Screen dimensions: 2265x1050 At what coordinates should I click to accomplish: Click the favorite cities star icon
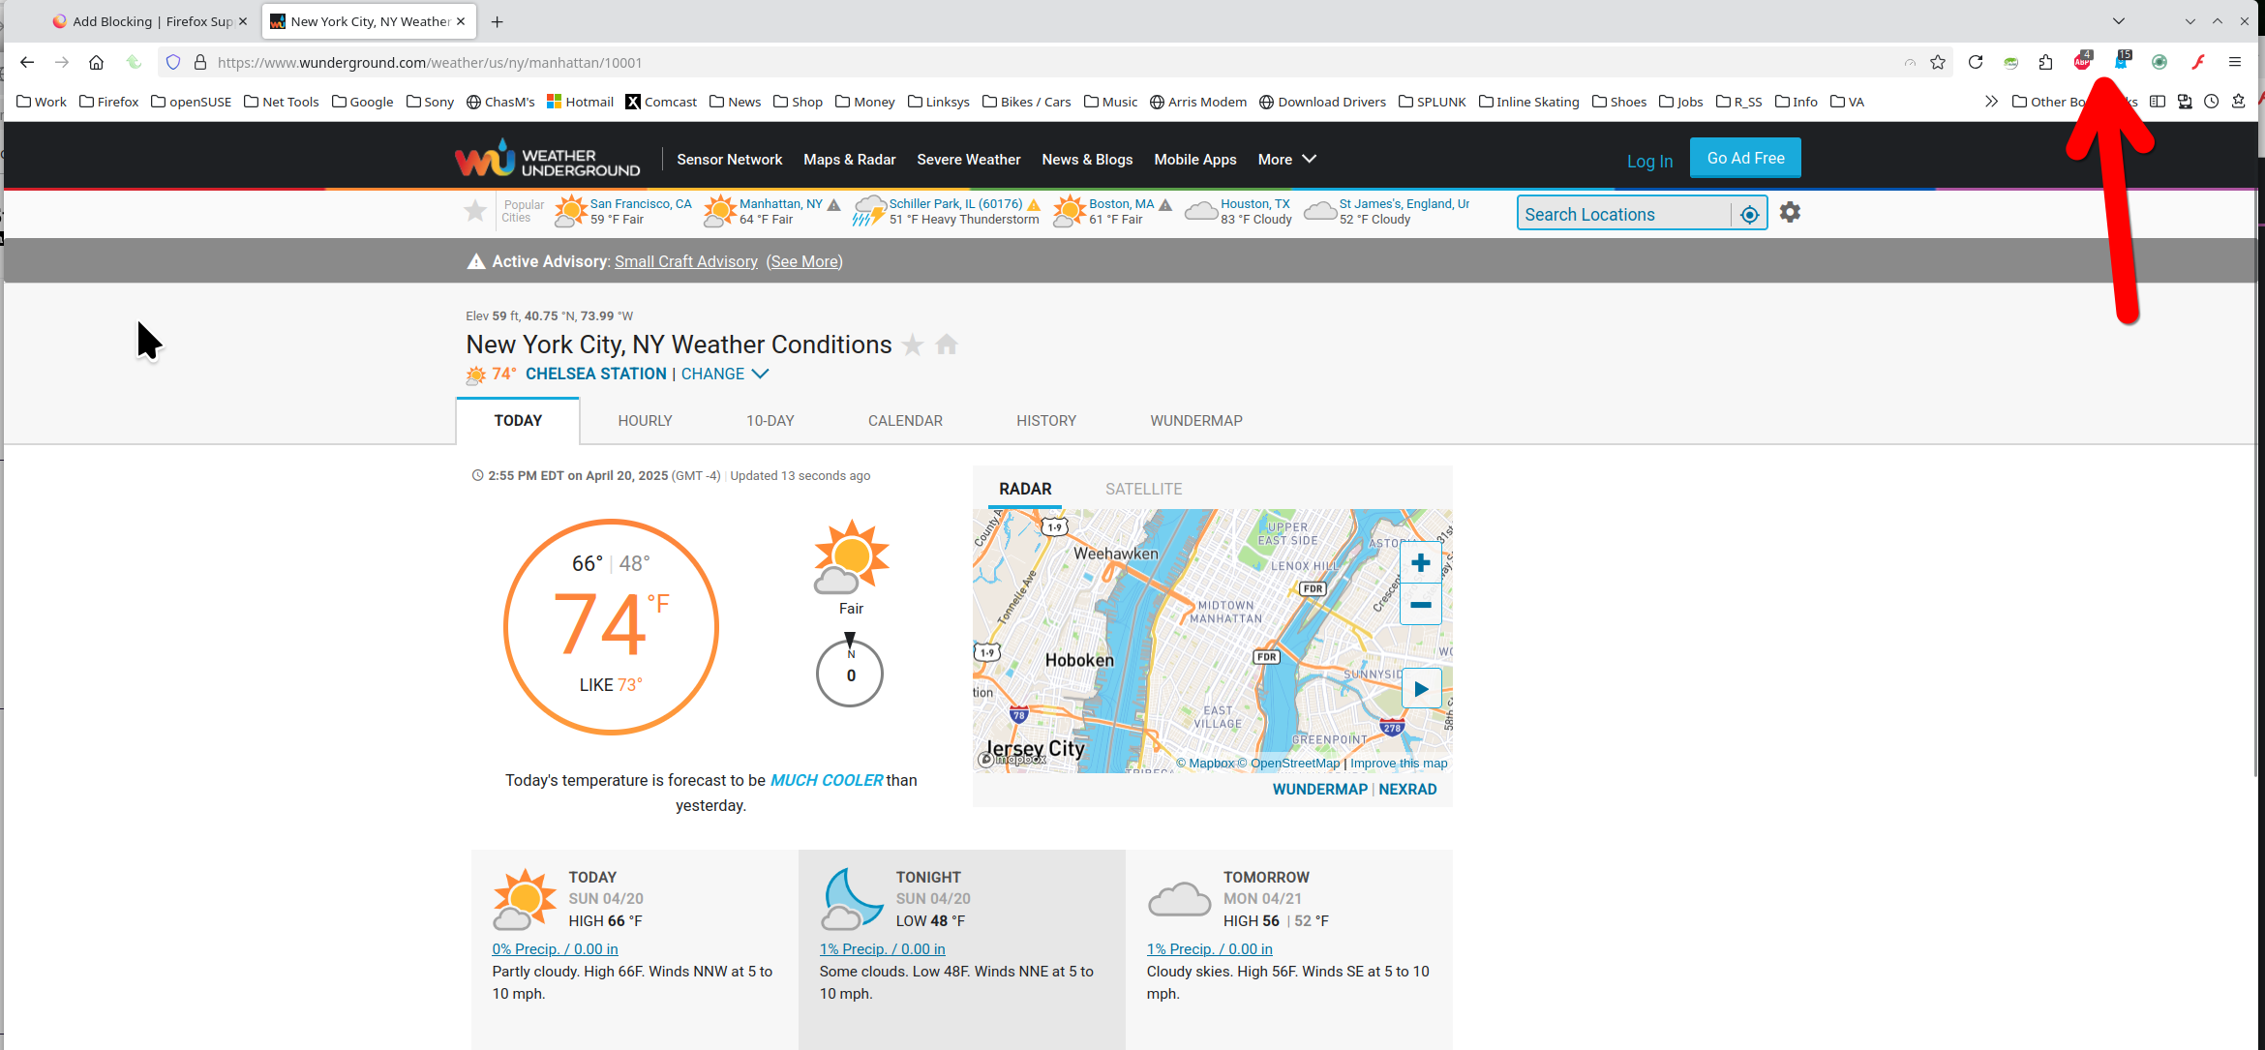[475, 210]
